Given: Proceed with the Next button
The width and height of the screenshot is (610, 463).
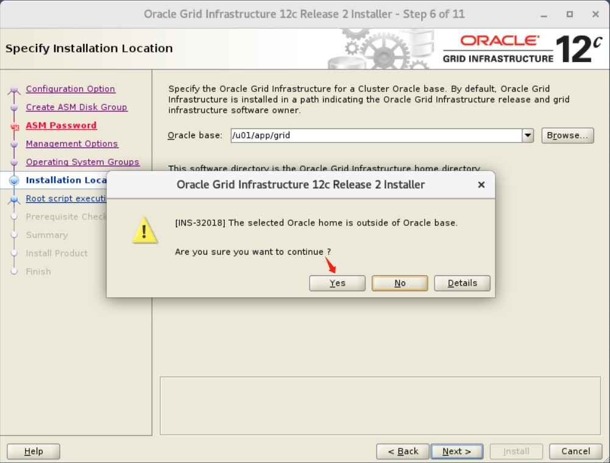Looking at the screenshot, I should 457,451.
